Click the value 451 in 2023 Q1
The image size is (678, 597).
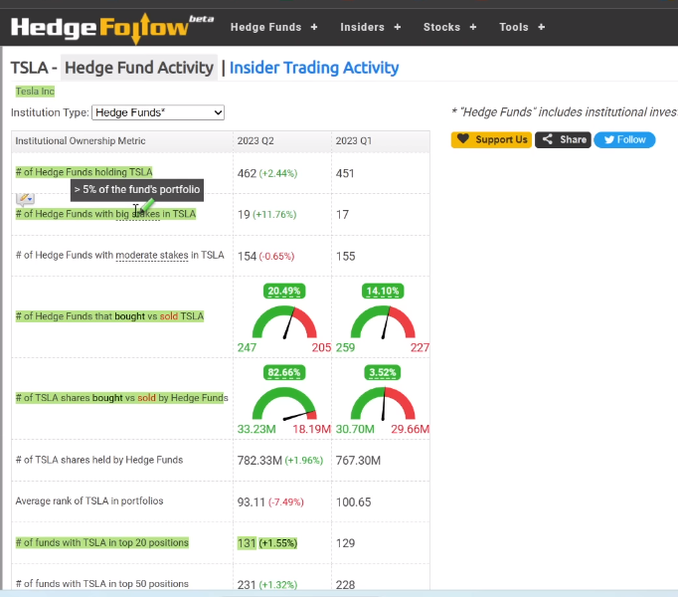[x=345, y=173]
